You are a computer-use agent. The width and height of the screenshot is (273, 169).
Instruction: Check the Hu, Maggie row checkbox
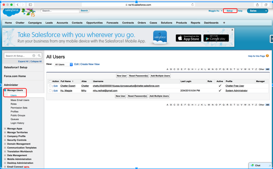(x=50, y=91)
